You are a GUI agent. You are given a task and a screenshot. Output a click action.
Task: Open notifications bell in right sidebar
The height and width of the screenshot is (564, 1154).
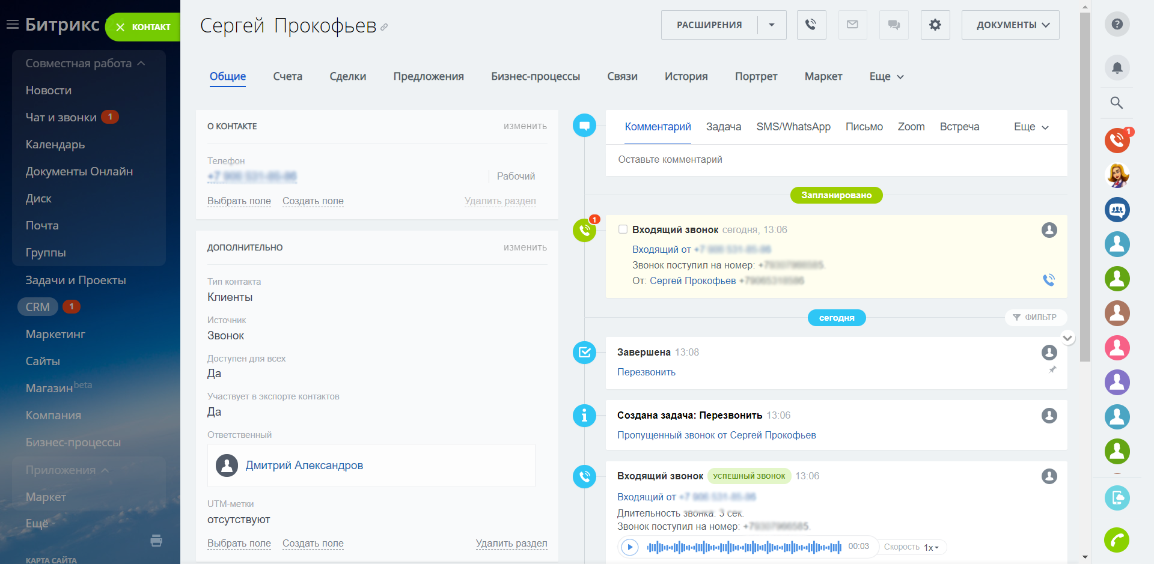point(1117,68)
